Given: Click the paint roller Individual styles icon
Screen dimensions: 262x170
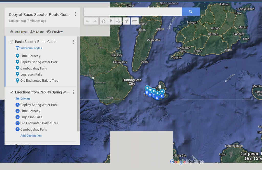Looking at the screenshot, I should tap(18, 48).
